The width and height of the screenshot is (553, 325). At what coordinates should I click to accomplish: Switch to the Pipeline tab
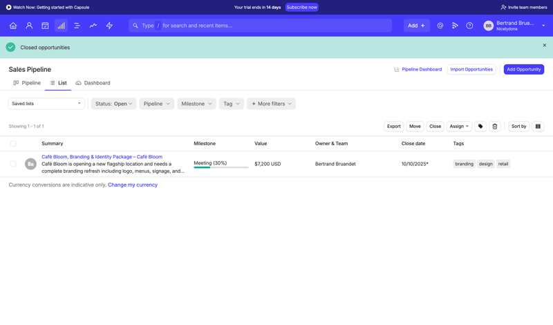click(27, 83)
